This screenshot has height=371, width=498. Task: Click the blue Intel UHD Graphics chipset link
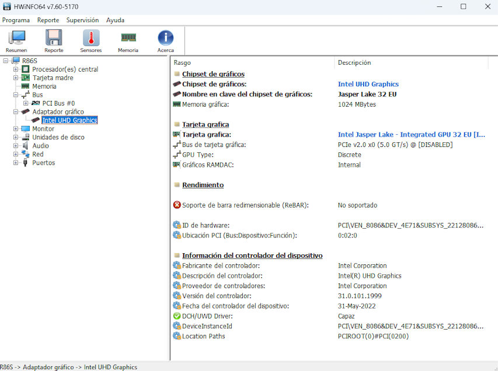point(368,84)
